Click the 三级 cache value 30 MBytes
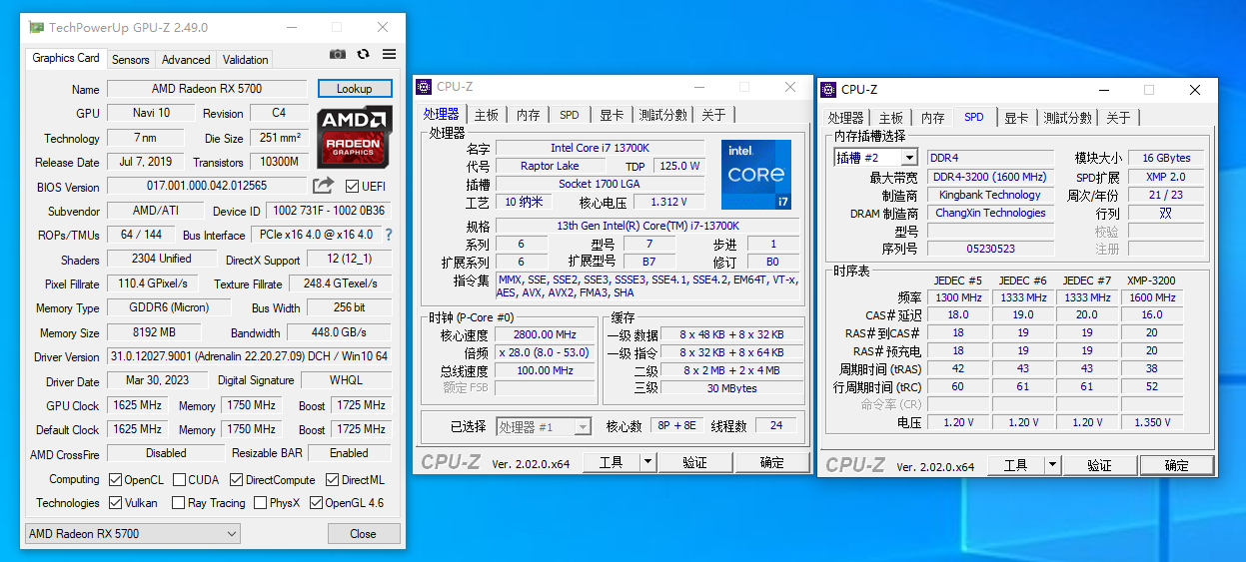Screen dimensions: 1246x562 coord(731,388)
